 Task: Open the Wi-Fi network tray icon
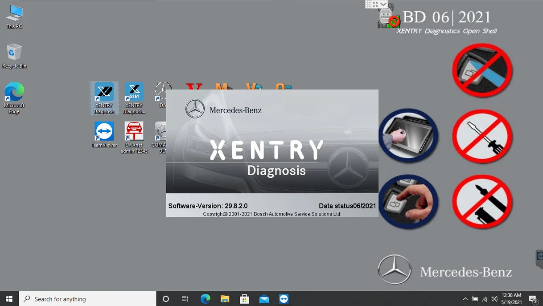[x=485, y=299]
